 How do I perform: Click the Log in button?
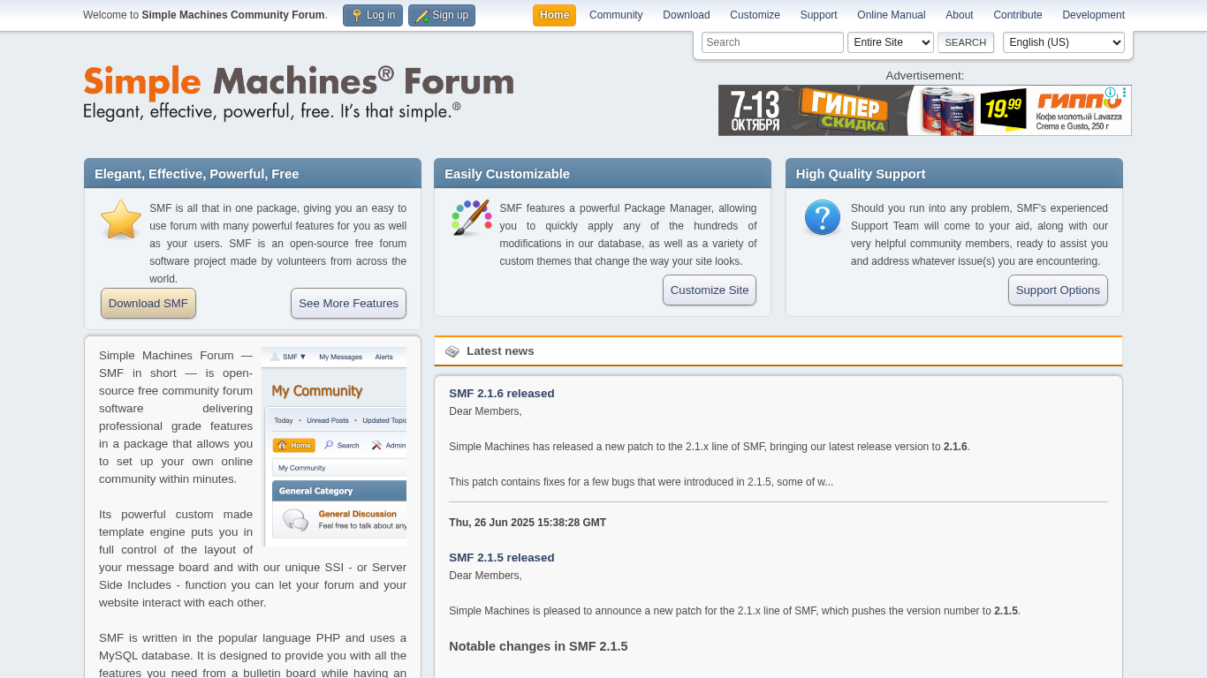point(373,15)
